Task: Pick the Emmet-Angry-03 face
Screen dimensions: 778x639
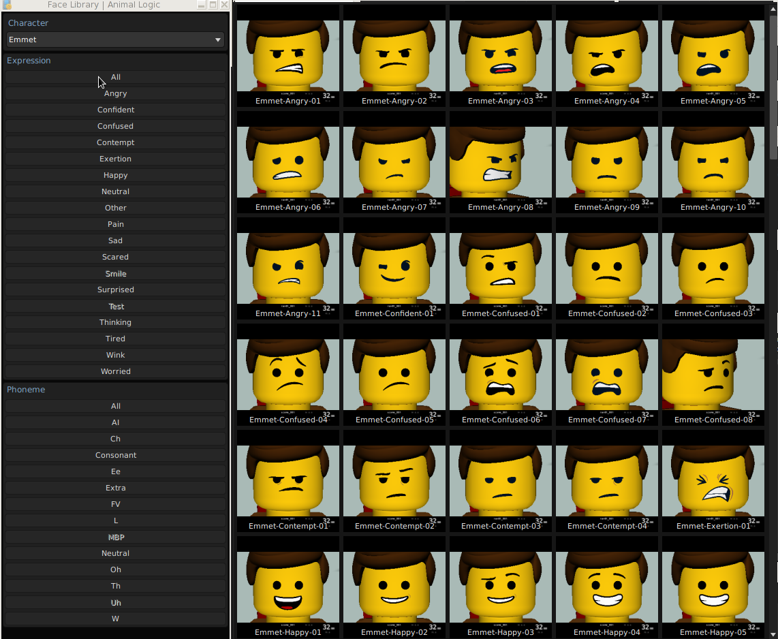Action: (x=500, y=56)
